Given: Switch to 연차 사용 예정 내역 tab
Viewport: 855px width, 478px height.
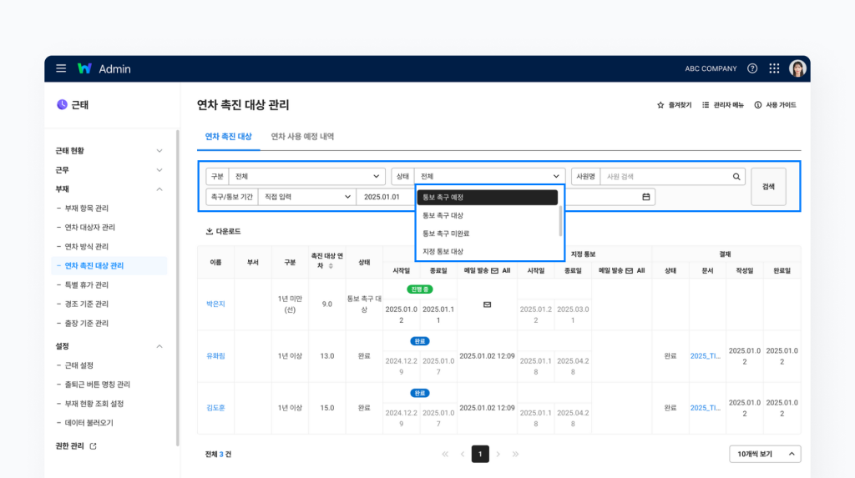Looking at the screenshot, I should [x=302, y=137].
